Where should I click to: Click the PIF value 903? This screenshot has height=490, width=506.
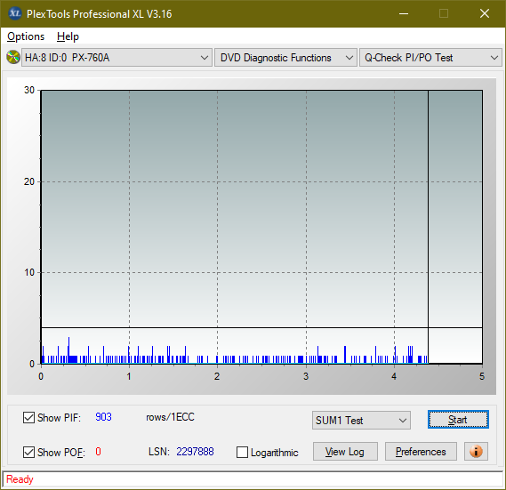click(103, 417)
